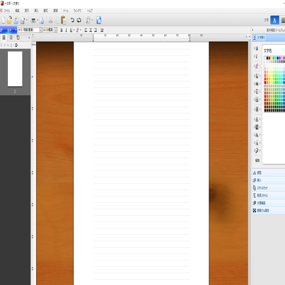Image resolution: width=285 pixels, height=285 pixels.
Task: Save the document with the save icon
Action: (16, 20)
